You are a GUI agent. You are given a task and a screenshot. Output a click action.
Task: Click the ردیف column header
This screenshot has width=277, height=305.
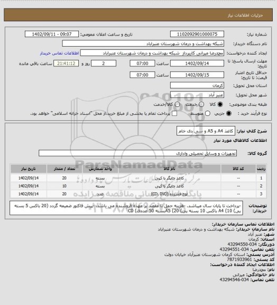click(261, 168)
